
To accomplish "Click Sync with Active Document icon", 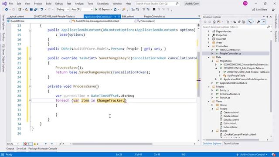I will click(x=235, y=22).
